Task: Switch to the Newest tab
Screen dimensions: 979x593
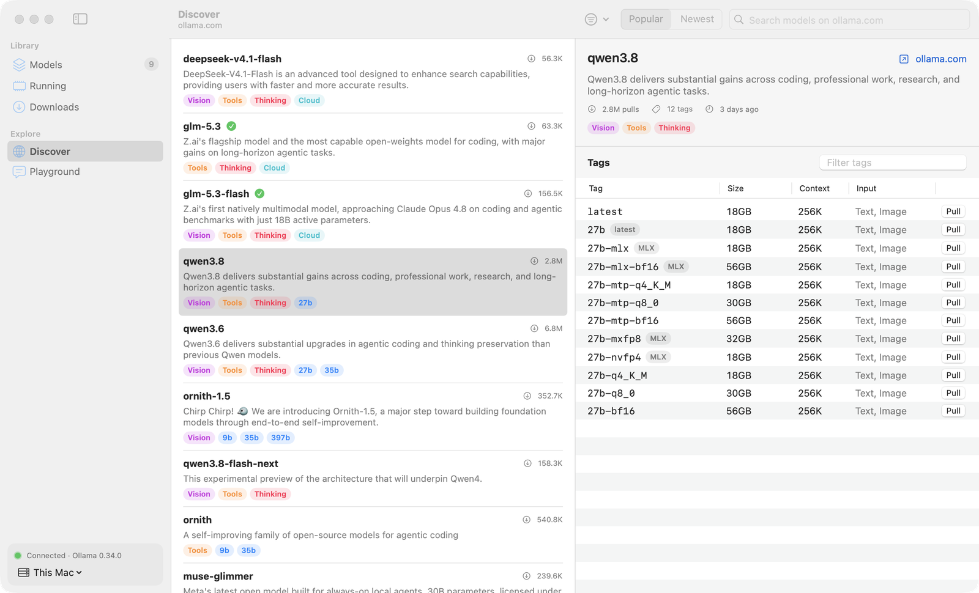Action: (697, 20)
